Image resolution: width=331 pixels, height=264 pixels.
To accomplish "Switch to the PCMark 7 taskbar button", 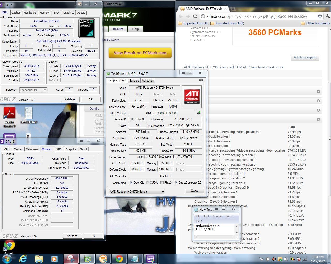I will (x=103, y=259).
